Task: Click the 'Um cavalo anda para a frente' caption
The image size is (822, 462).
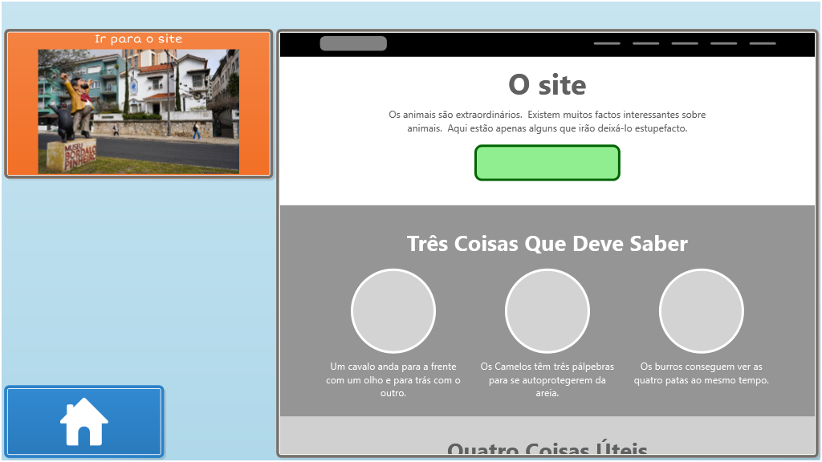Action: point(393,380)
